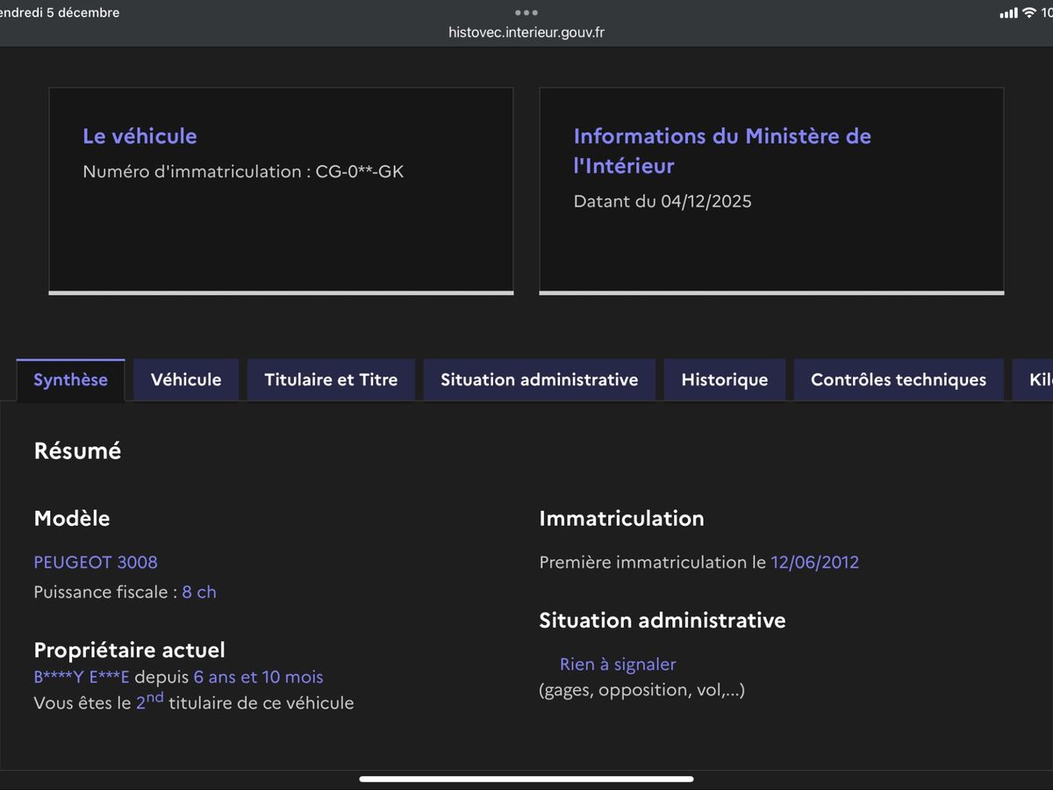Switch to the Véhicule tab
This screenshot has height=790, width=1053.
pos(185,379)
